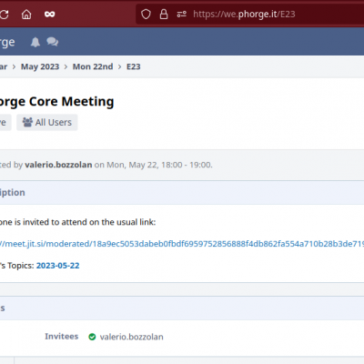The image size is (364, 364).
Task: Open the site permissions icon in address bar
Action: coord(181,14)
